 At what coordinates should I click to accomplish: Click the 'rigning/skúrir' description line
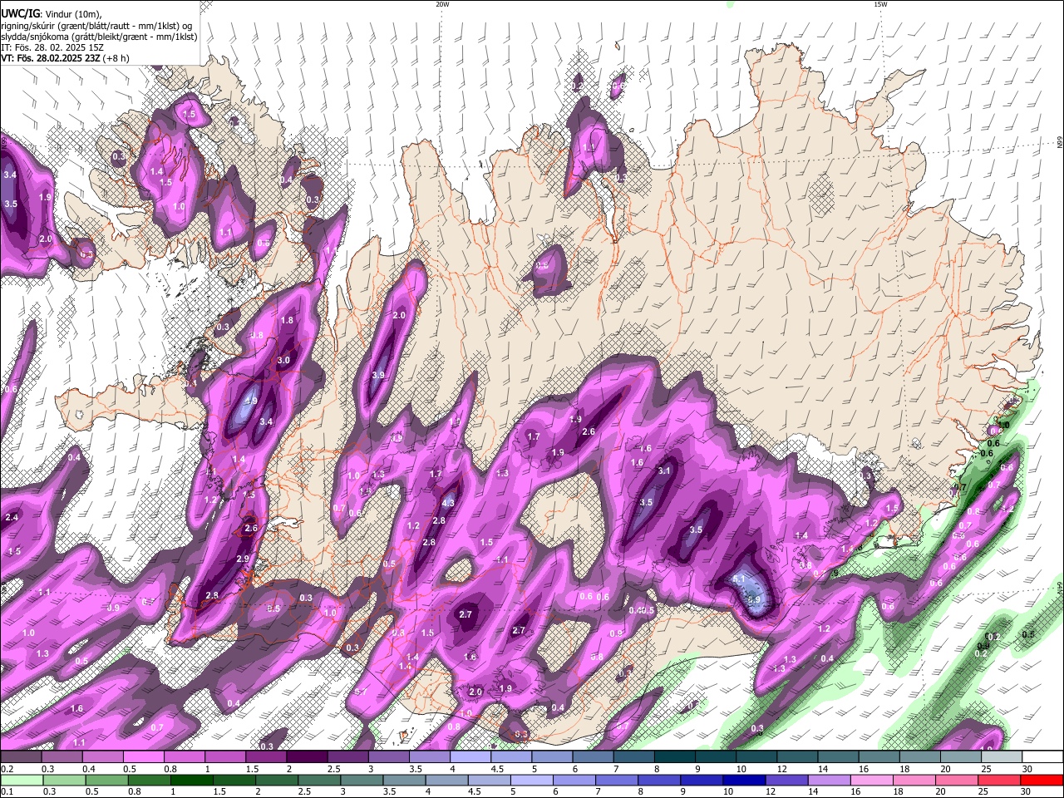coord(96,25)
